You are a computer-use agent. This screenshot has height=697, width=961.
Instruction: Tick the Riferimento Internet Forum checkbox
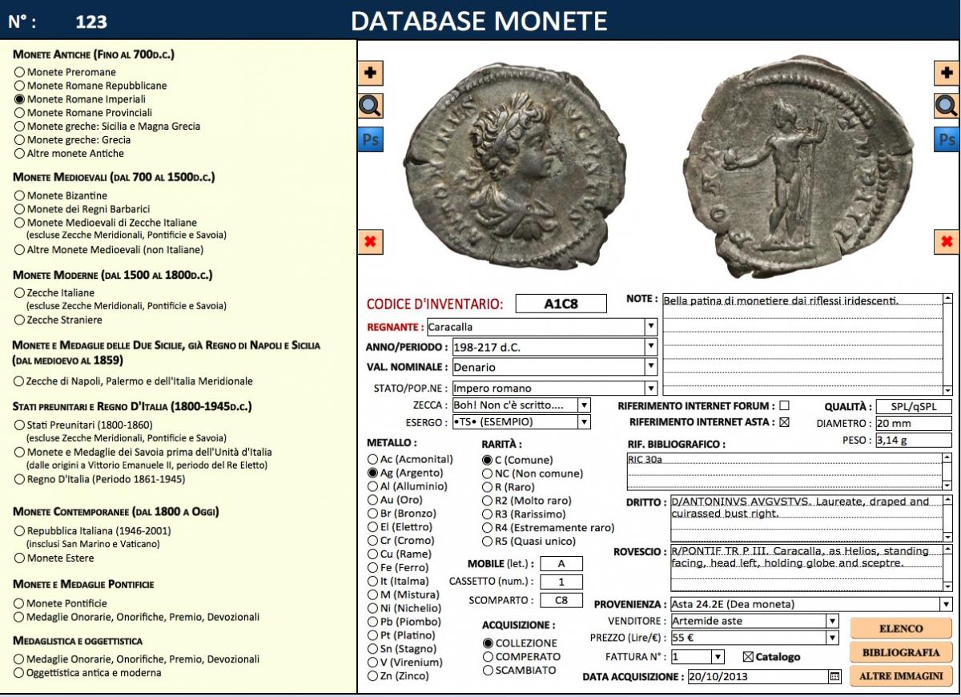point(784,405)
